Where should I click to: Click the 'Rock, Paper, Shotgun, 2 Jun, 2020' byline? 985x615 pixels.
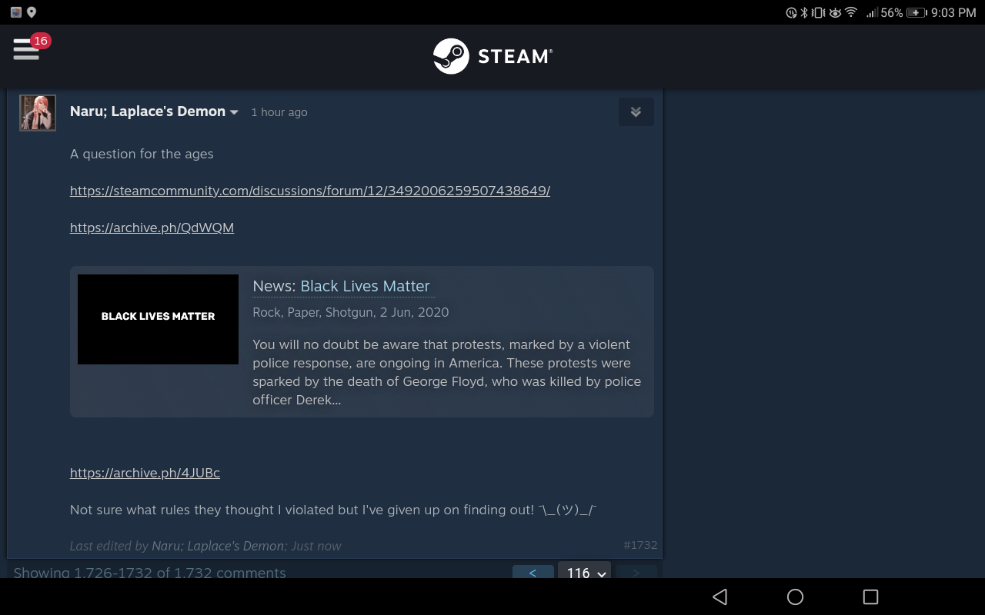pyautogui.click(x=351, y=312)
